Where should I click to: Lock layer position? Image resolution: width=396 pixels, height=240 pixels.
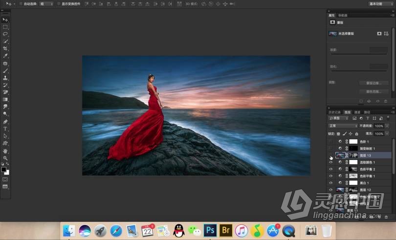pos(351,133)
